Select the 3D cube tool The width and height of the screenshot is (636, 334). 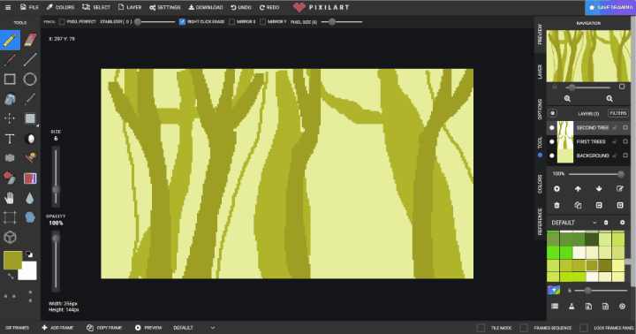pyautogui.click(x=10, y=237)
